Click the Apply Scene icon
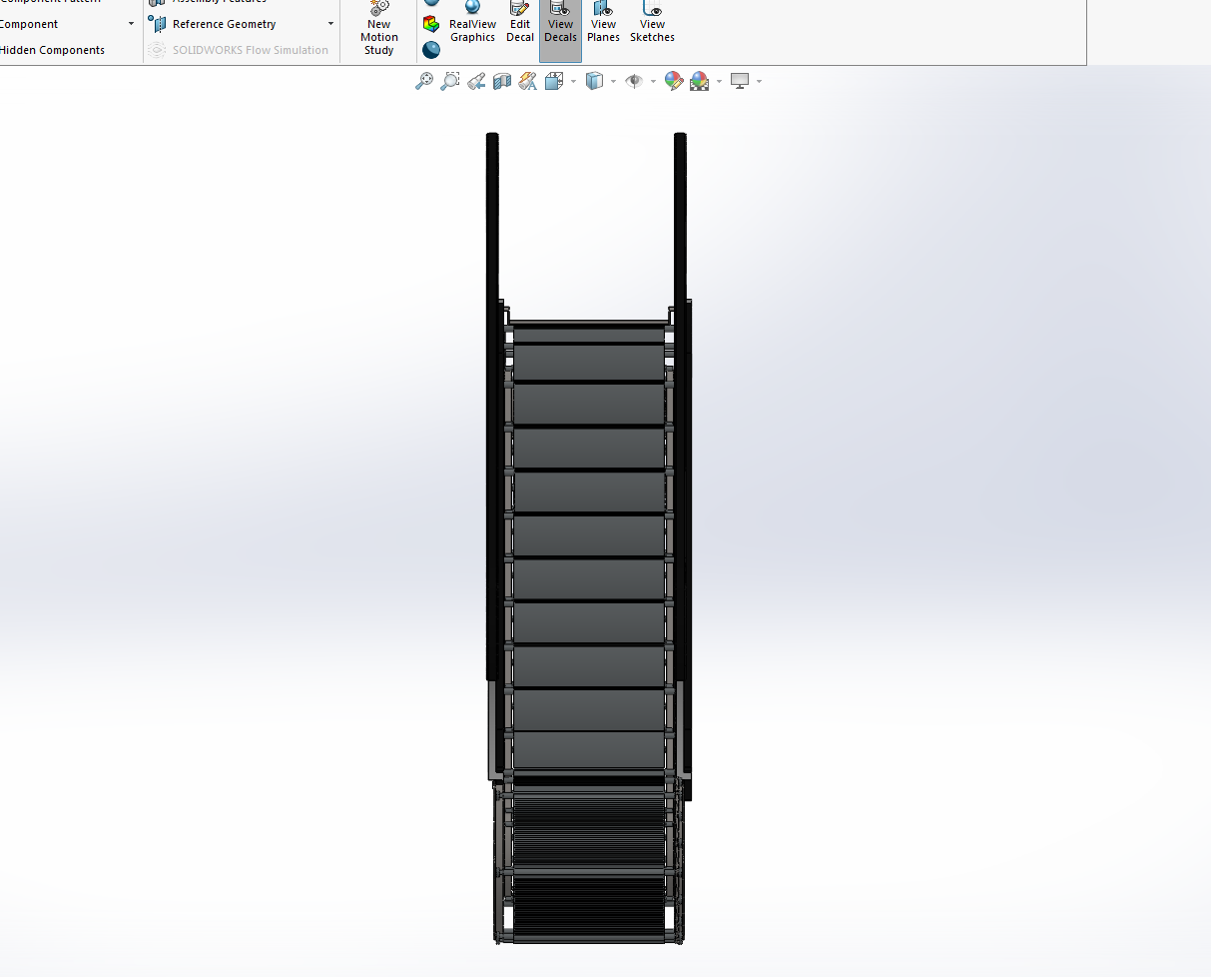Screen dimensions: 1211x977 [700, 82]
